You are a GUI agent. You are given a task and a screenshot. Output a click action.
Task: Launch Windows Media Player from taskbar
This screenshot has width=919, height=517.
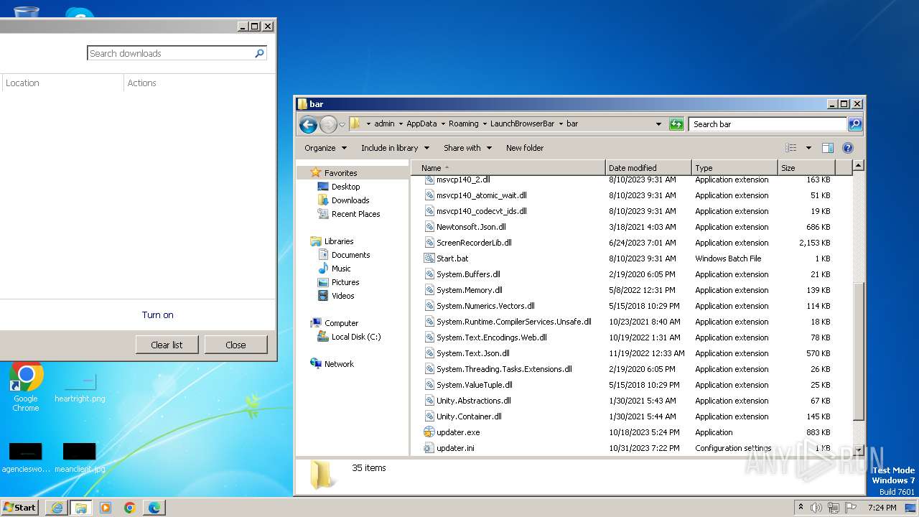[x=106, y=508]
